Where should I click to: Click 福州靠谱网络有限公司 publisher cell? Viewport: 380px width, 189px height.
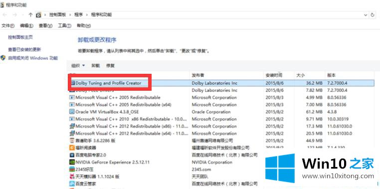(212, 141)
